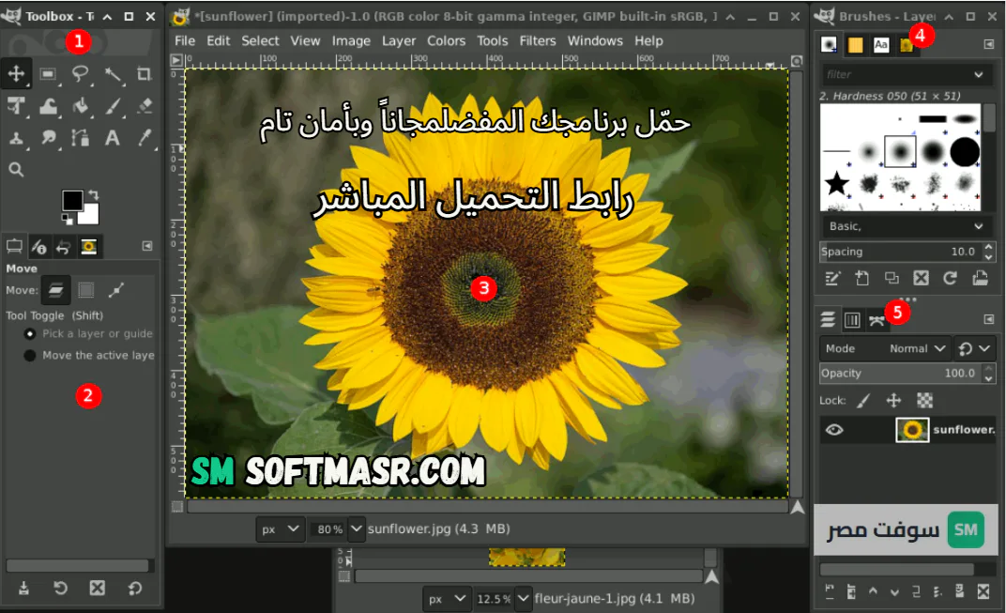This screenshot has width=1006, height=613.
Task: Refresh the brushes list
Action: (951, 278)
